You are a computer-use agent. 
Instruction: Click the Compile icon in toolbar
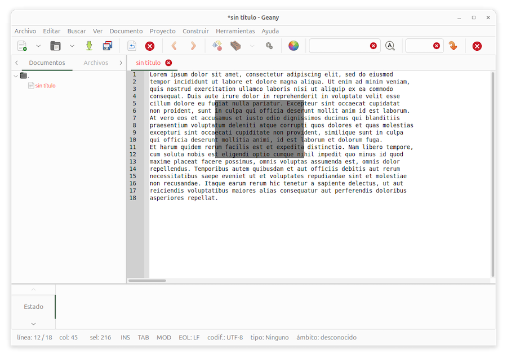[x=217, y=46]
